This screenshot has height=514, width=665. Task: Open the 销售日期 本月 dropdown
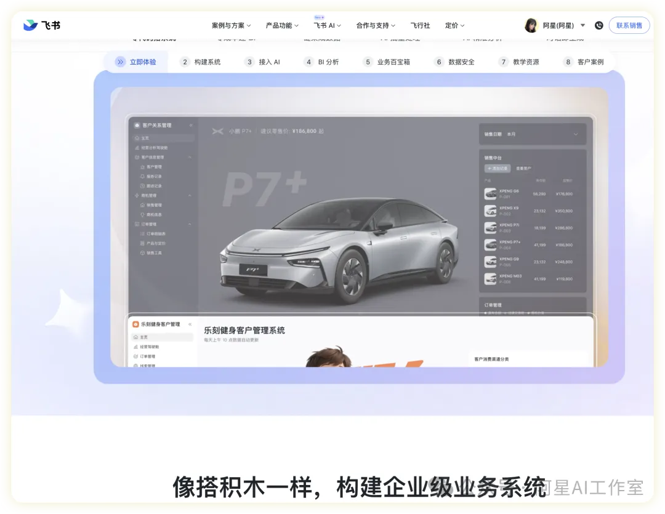coord(533,134)
